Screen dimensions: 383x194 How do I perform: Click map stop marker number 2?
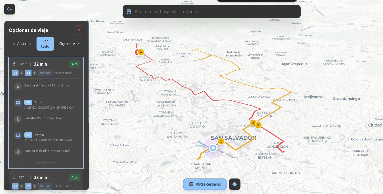(253, 123)
